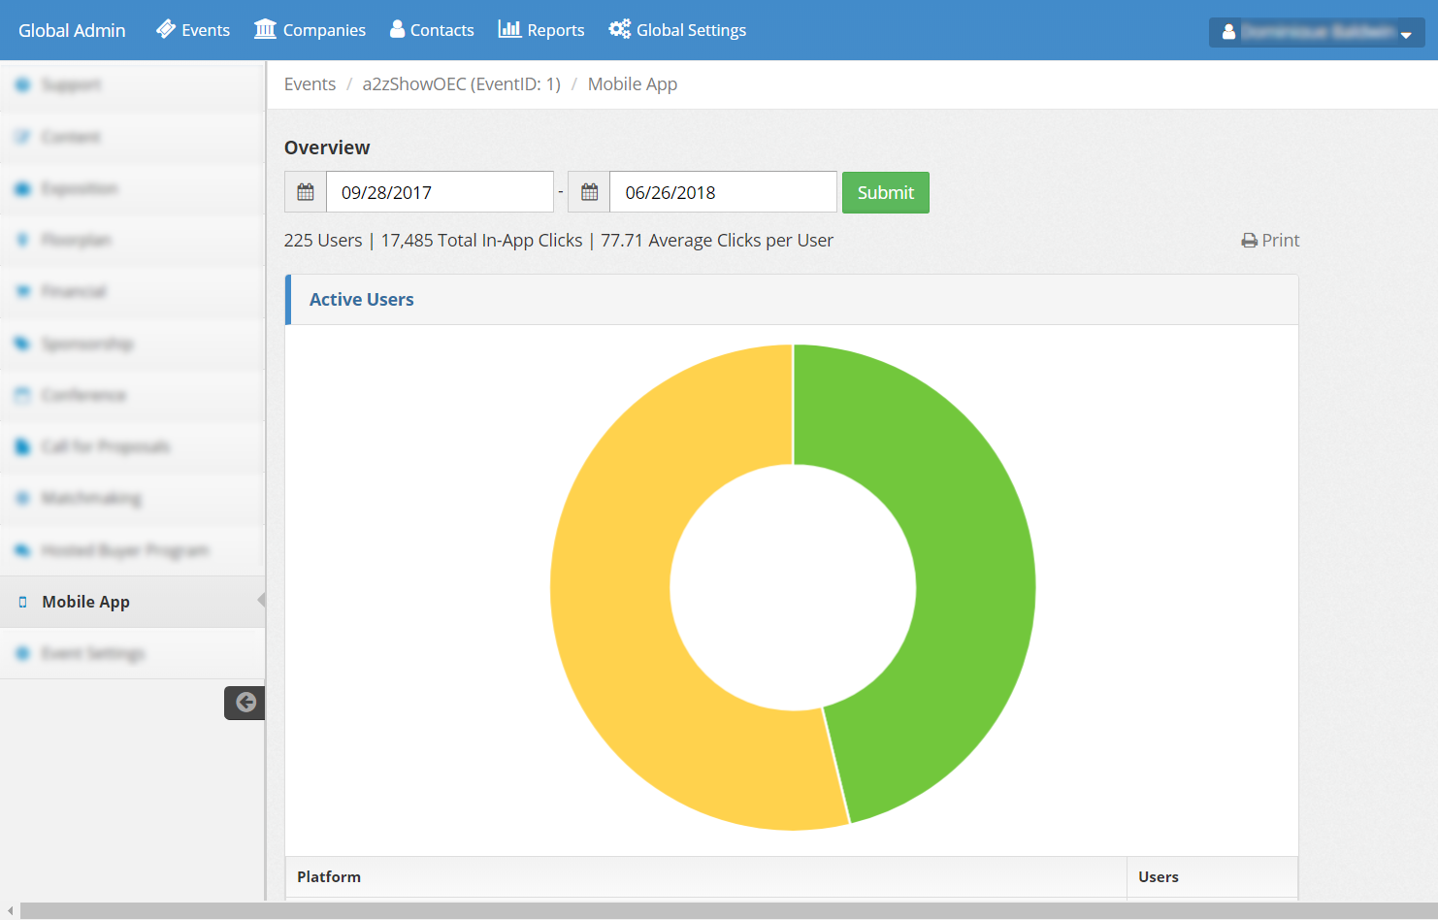Click the start date field 09/28/2017
Viewport: 1438px width, 920px height.
click(440, 192)
